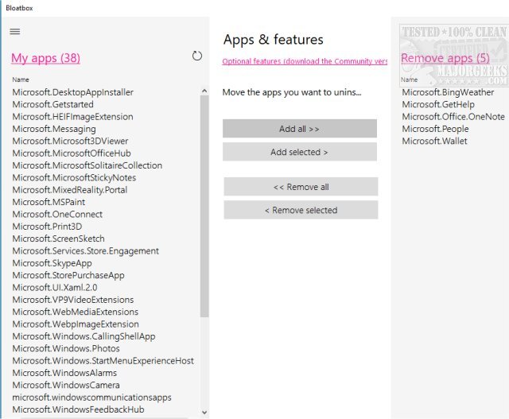Click the Remove apps (5) heading
The height and width of the screenshot is (419, 509).
point(445,59)
